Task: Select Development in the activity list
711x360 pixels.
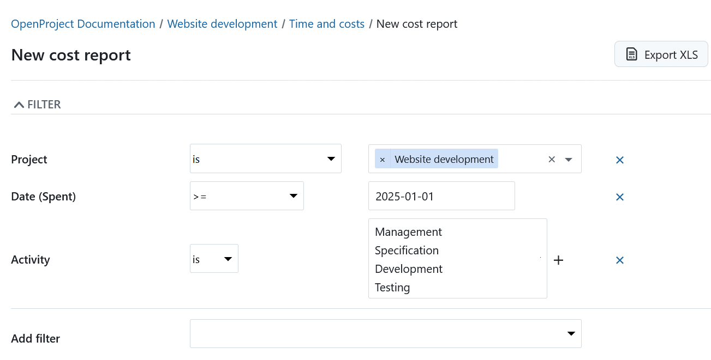Action: coord(408,269)
